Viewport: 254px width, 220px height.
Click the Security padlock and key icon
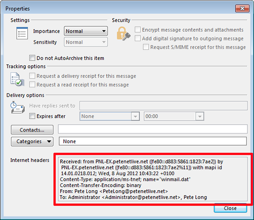[123, 34]
